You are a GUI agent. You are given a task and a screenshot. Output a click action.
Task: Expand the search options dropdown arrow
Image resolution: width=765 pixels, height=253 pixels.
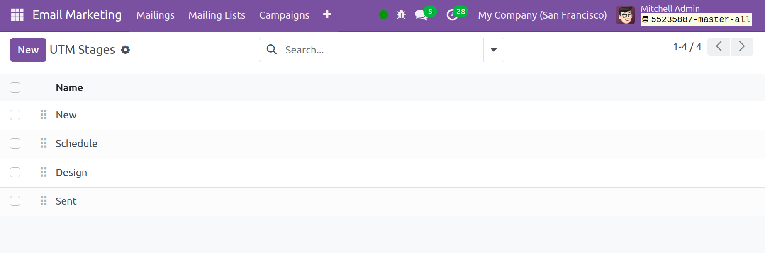(494, 50)
